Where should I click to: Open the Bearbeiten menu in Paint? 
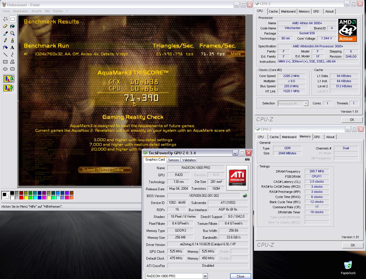click(21, 11)
